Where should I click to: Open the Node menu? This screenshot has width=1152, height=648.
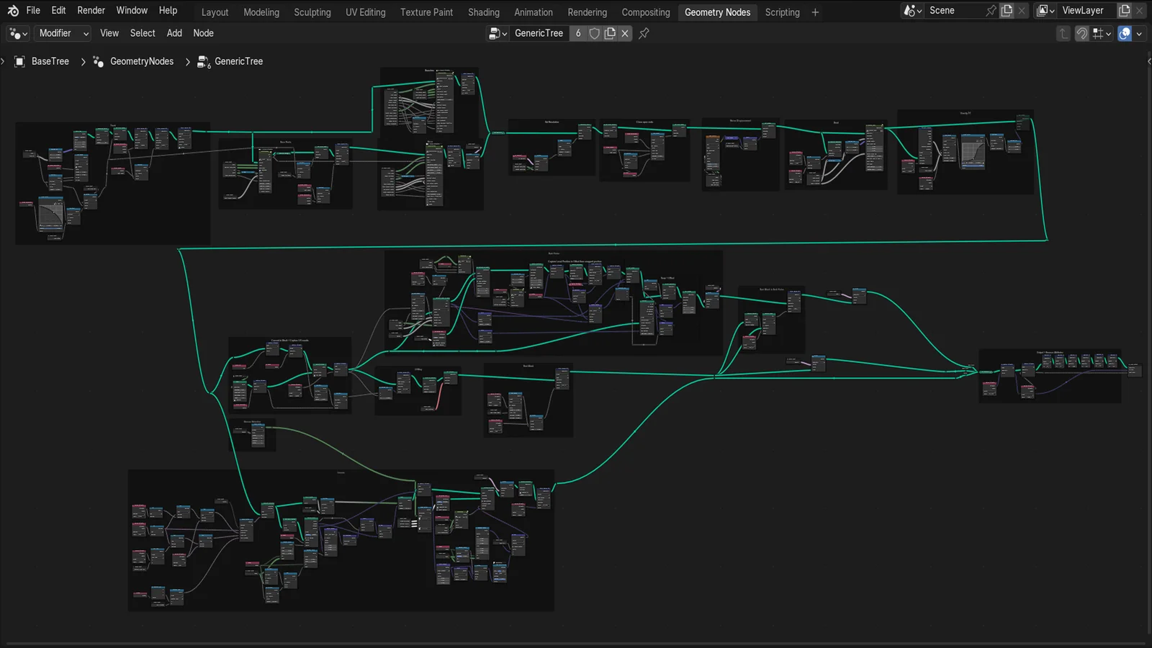click(x=204, y=33)
